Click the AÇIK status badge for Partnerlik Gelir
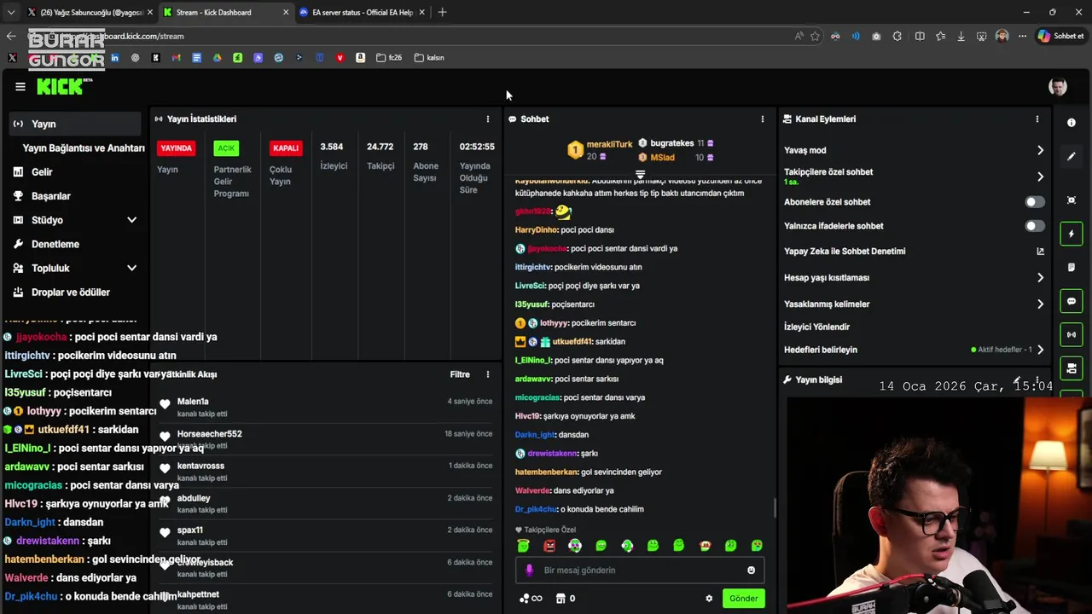 pyautogui.click(x=226, y=148)
